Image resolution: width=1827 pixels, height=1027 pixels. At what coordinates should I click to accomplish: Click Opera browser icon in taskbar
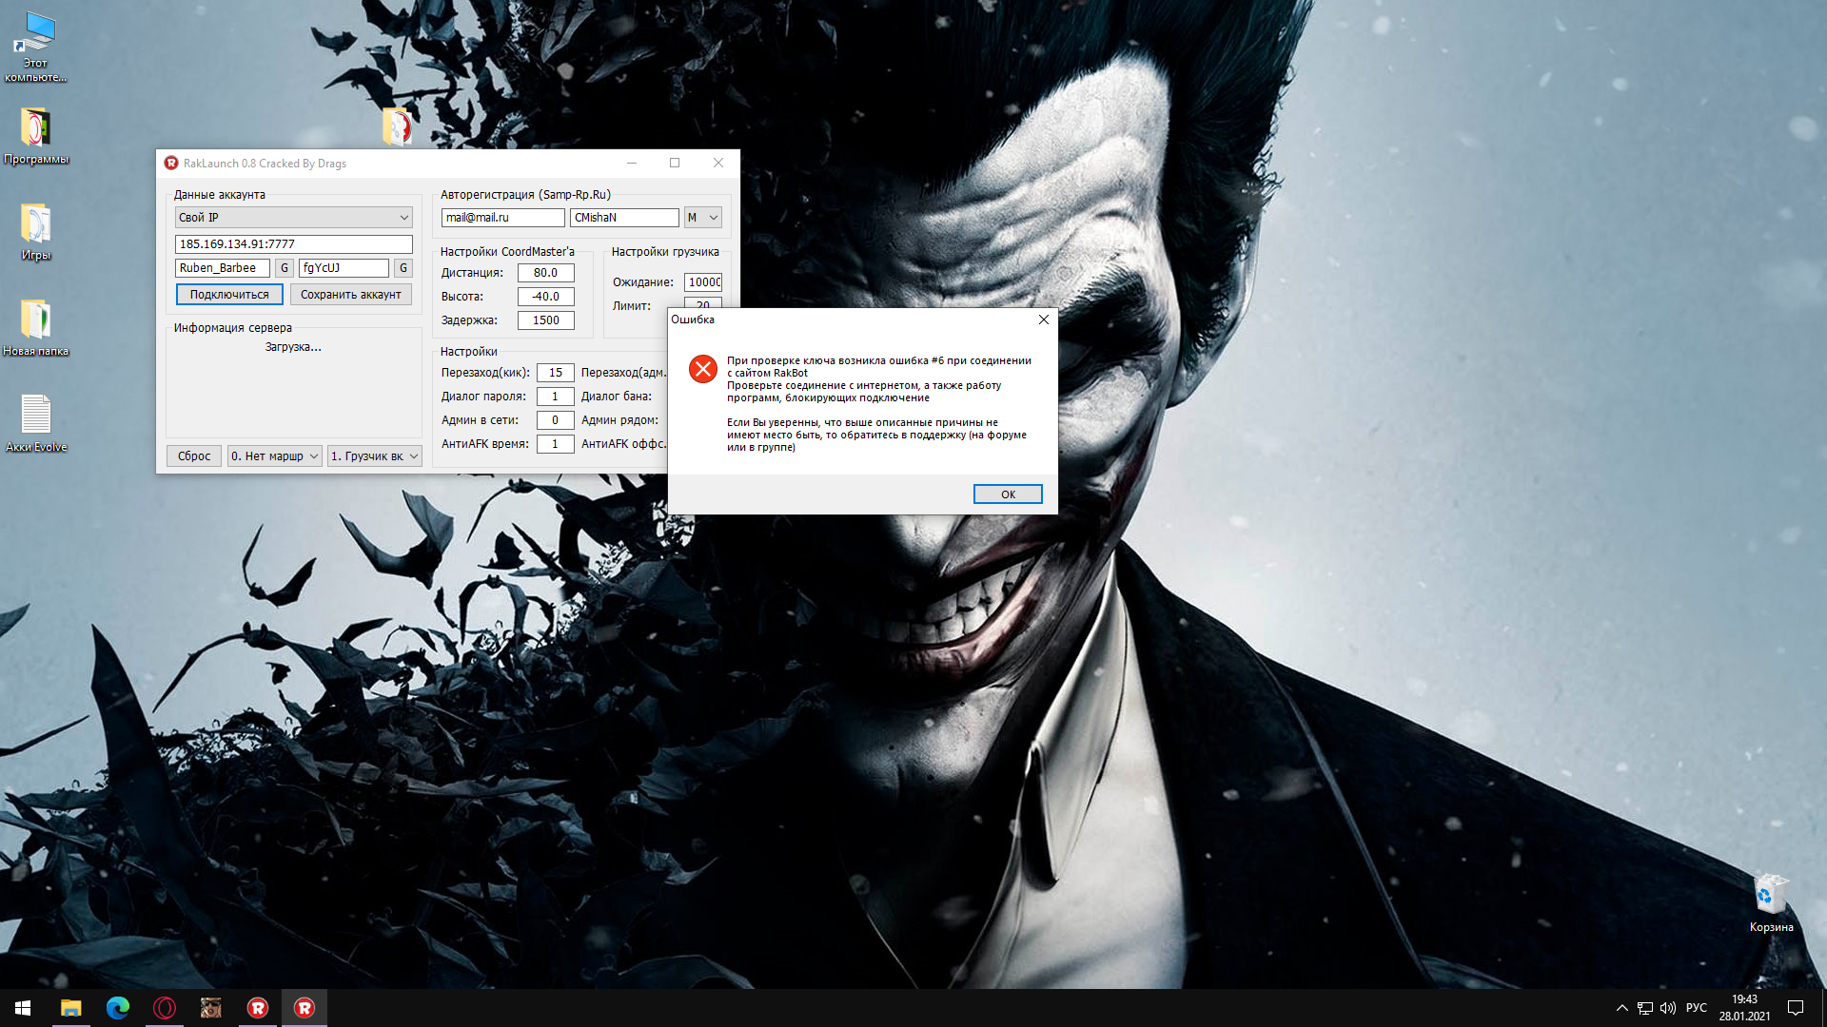165,1008
